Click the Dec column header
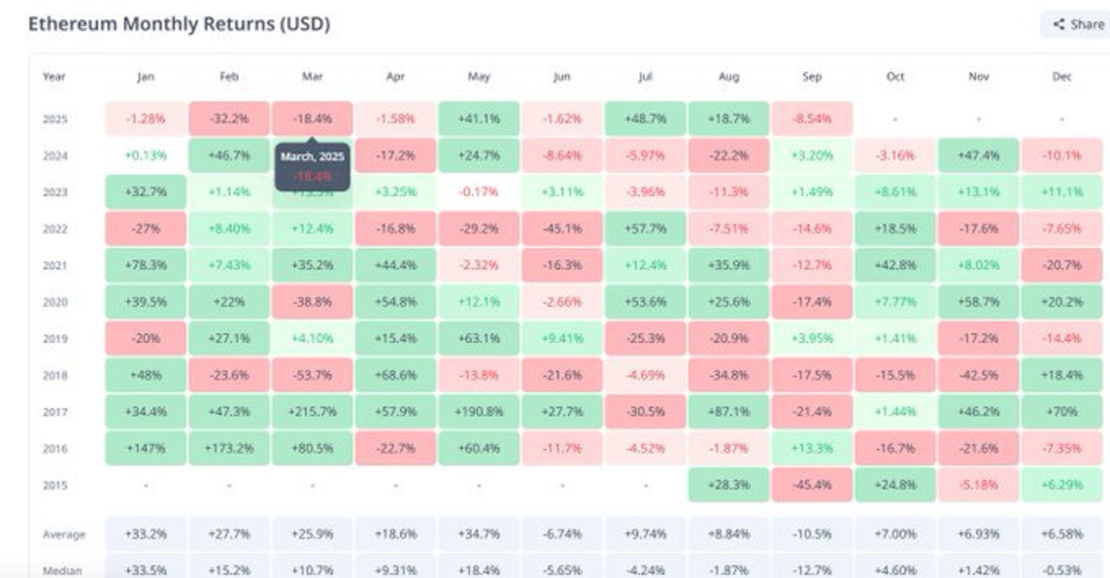Viewport: 1110px width, 578px height. 1061,77
